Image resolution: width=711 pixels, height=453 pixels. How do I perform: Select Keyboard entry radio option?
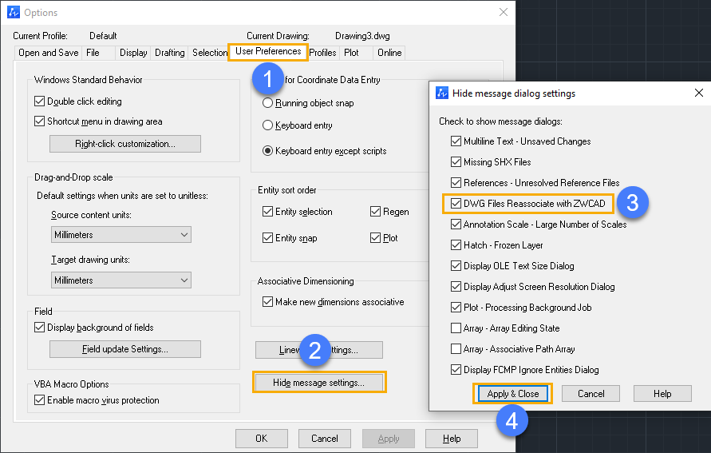pos(267,125)
